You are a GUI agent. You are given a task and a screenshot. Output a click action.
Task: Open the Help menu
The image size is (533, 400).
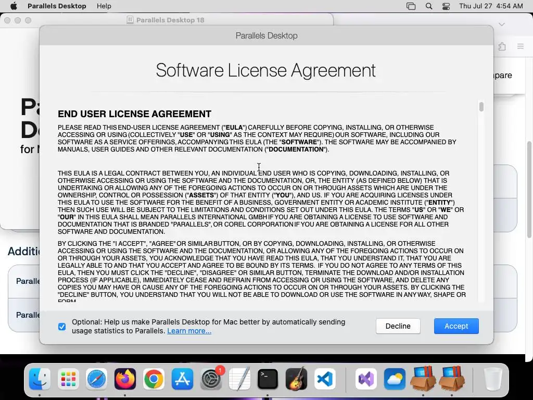pyautogui.click(x=104, y=6)
